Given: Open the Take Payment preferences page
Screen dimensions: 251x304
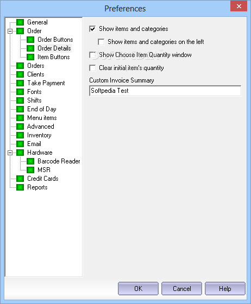Looking at the screenshot, I should 46,83.
